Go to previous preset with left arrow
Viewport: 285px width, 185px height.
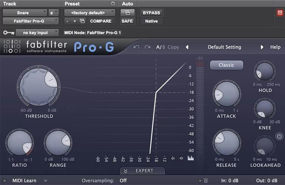187,47
